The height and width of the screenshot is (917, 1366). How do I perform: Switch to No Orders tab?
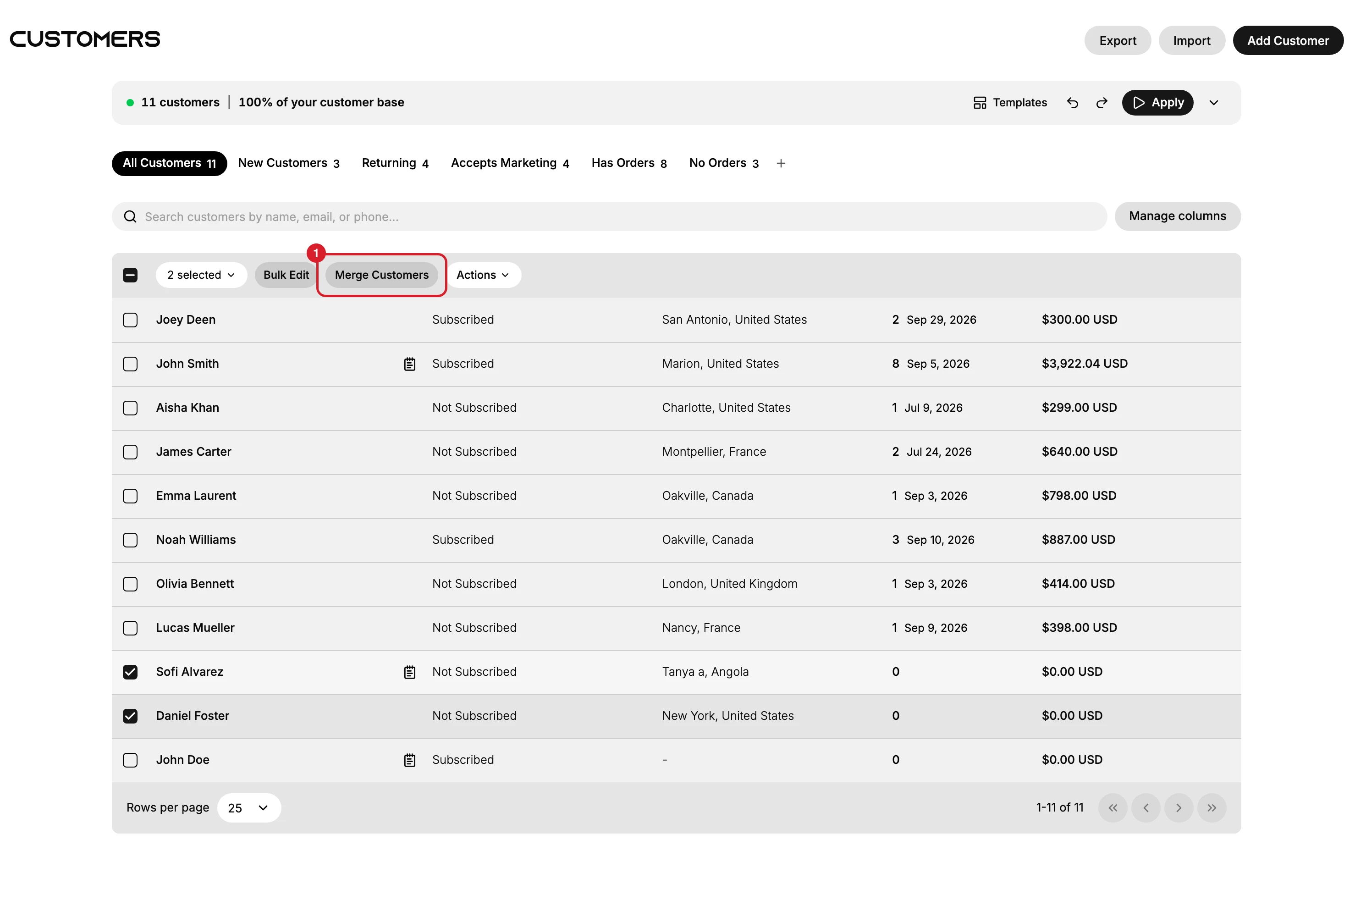(724, 163)
